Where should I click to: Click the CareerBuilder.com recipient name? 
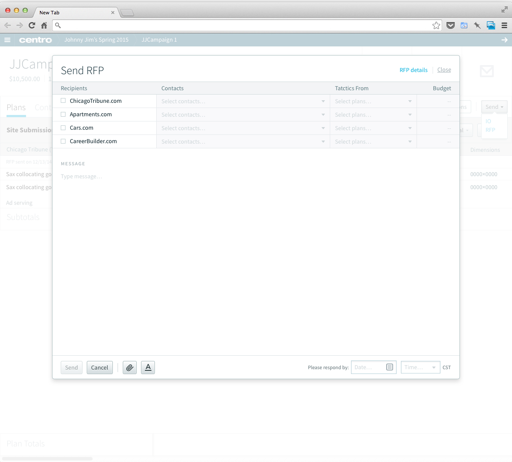point(93,141)
